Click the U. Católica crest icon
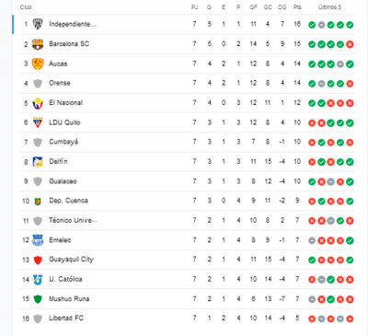The image size is (368, 336). pos(38,280)
